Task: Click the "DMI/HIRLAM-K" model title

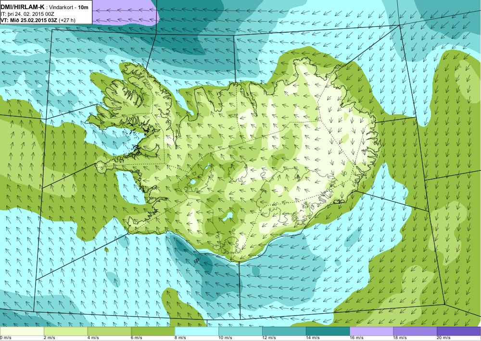Action: [x=22, y=7]
